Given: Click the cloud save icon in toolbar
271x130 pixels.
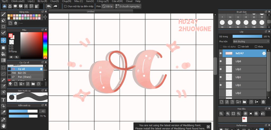Looking at the screenshot, I should [x=5, y=6].
